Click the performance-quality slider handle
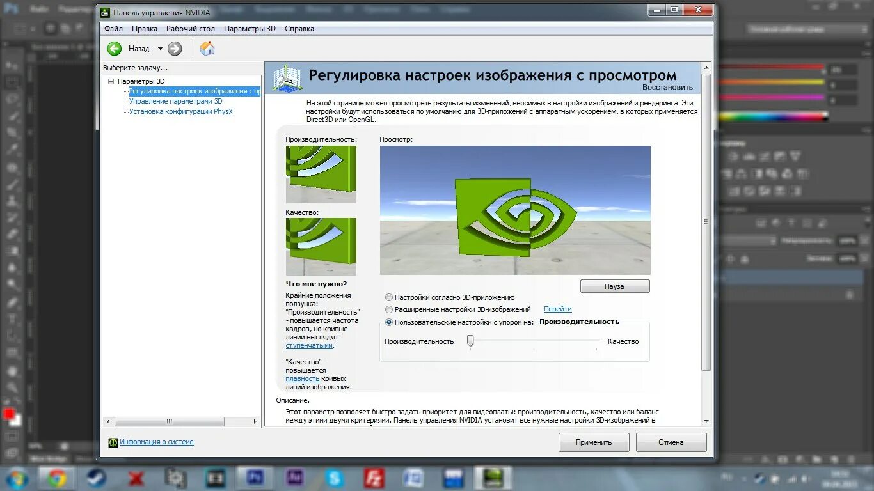The width and height of the screenshot is (874, 491). click(x=470, y=341)
